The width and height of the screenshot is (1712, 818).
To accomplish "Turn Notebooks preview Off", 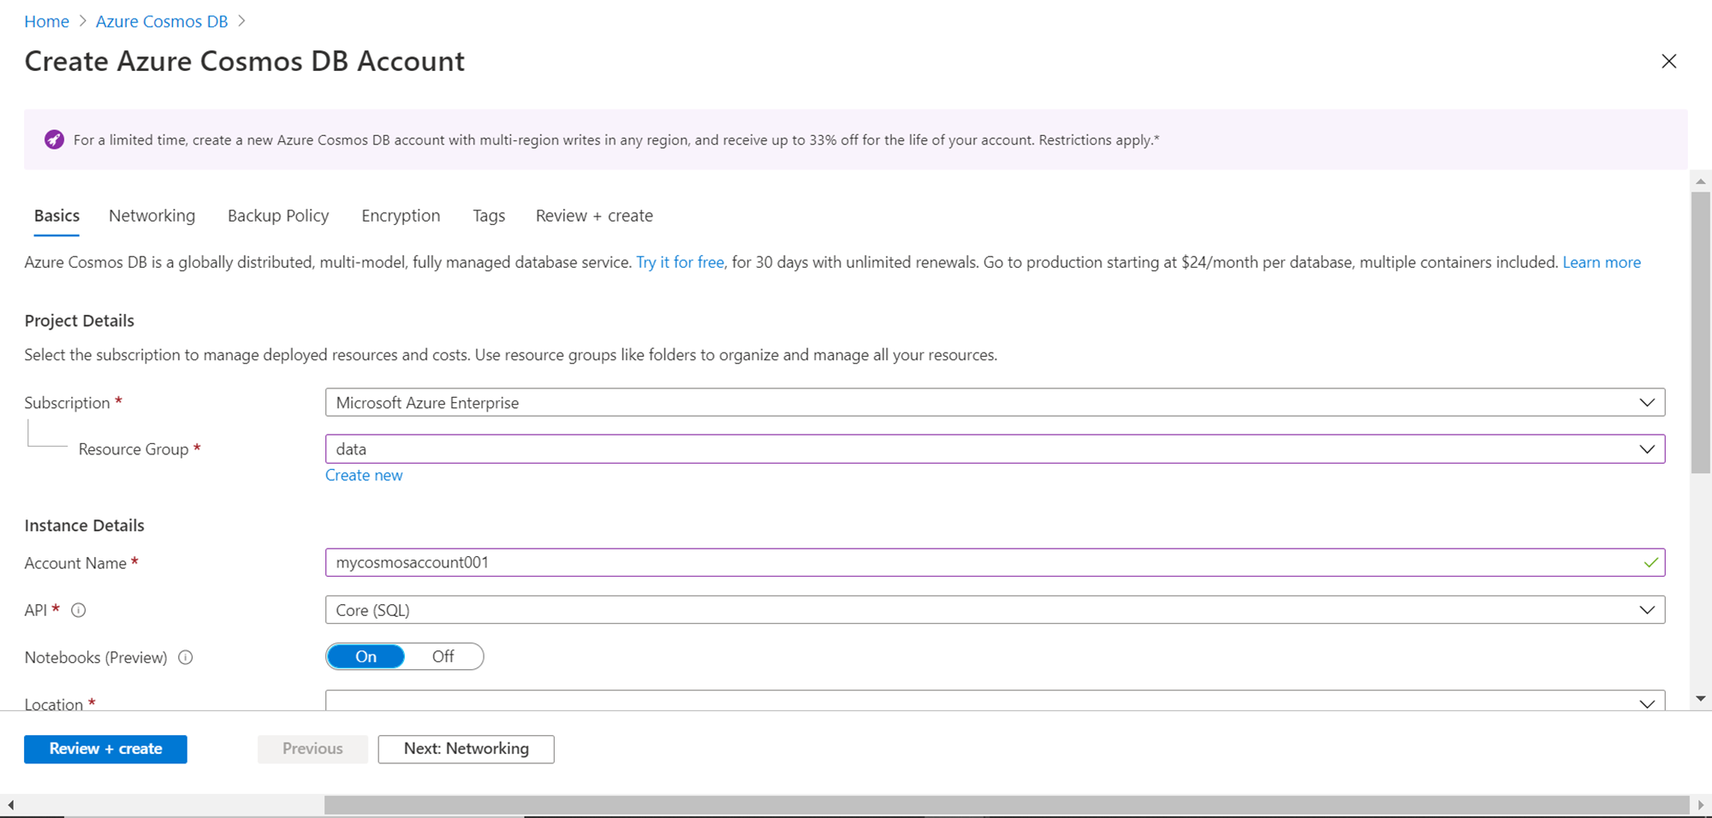I will coord(443,656).
